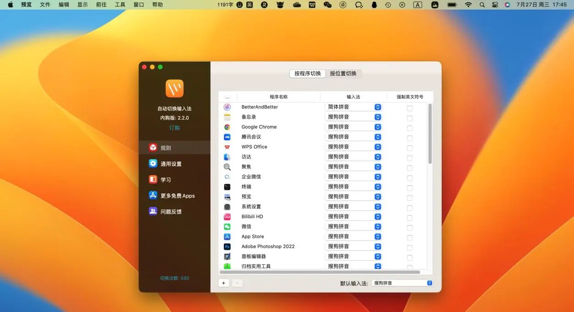Open the 编辑 menu in the menu bar
This screenshot has width=574, height=312.
click(64, 5)
